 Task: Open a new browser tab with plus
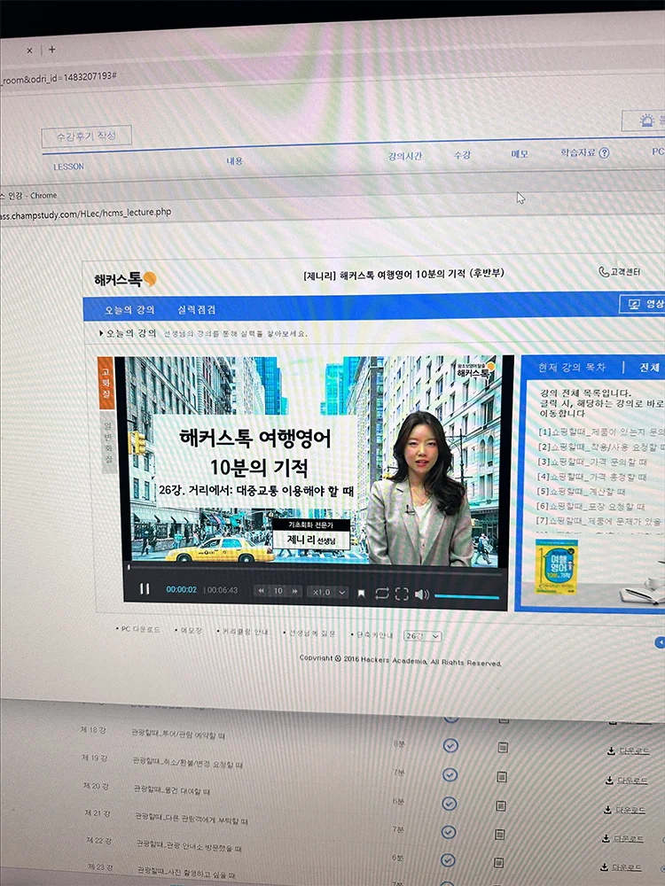(52, 50)
